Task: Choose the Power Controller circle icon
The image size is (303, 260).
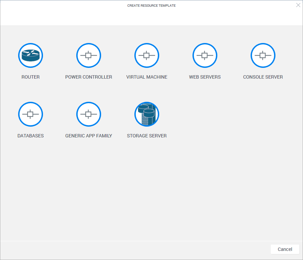Action: click(89, 55)
